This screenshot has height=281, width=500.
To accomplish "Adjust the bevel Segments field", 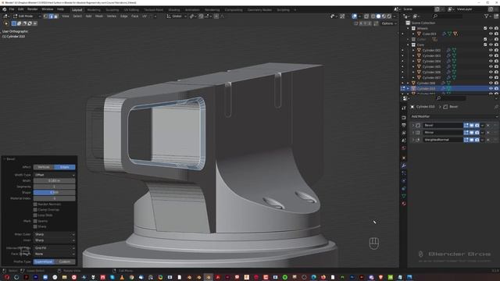I will (x=55, y=187).
